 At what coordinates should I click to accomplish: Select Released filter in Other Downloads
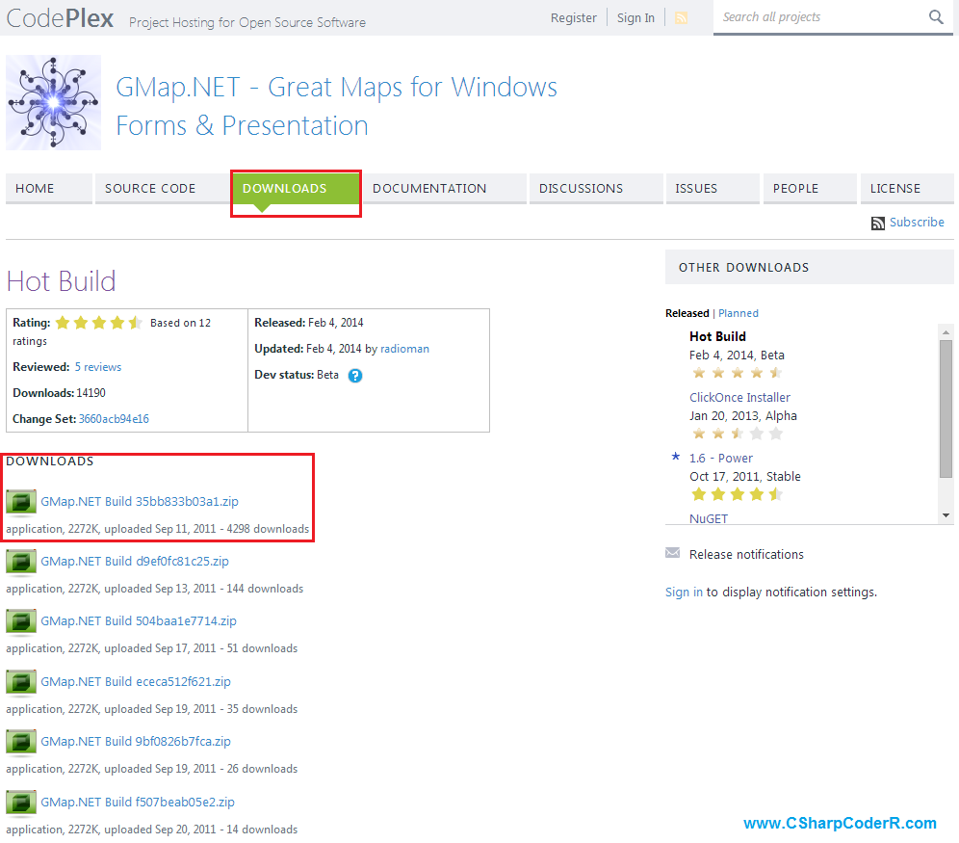coord(687,313)
